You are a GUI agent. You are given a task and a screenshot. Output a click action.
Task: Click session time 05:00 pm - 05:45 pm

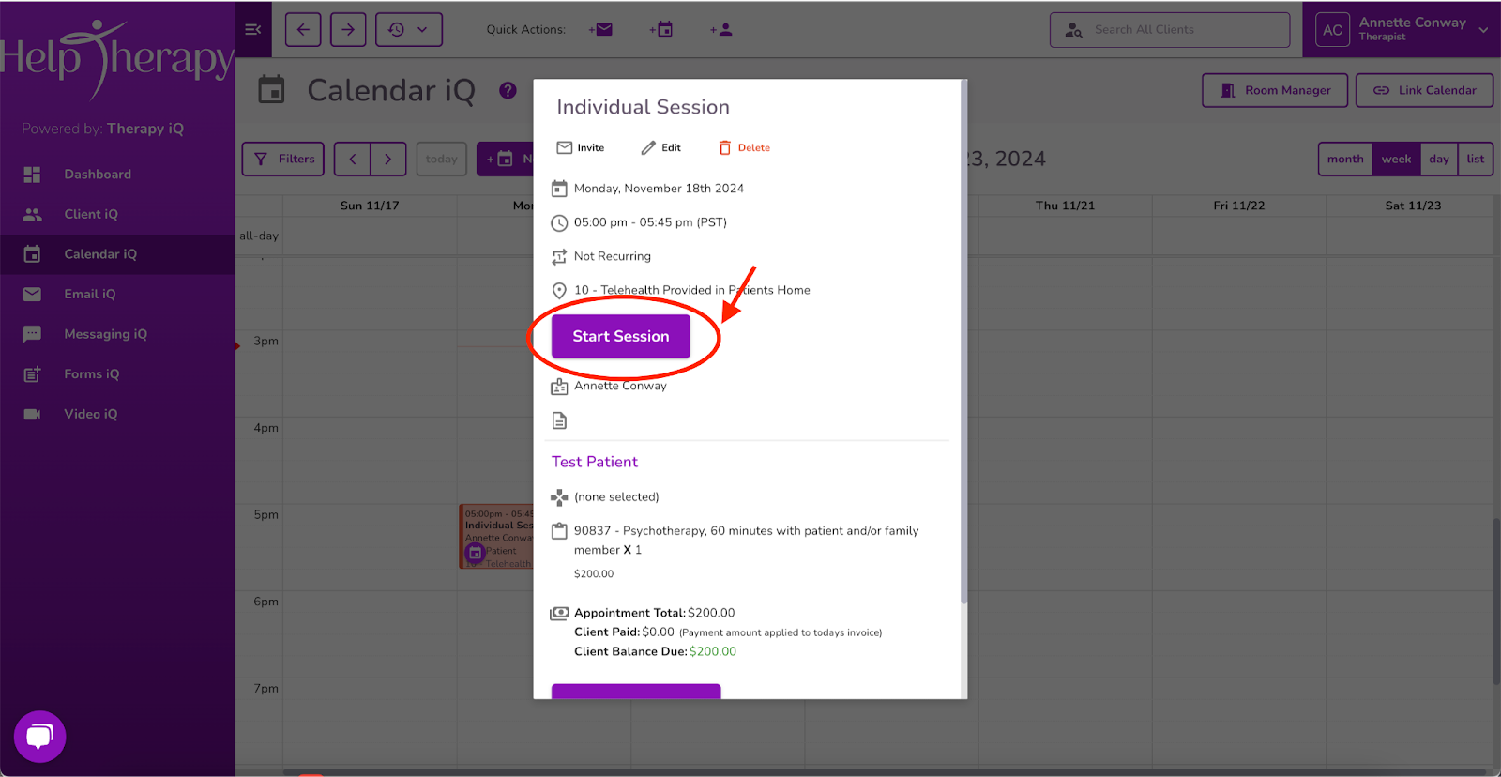(x=650, y=222)
